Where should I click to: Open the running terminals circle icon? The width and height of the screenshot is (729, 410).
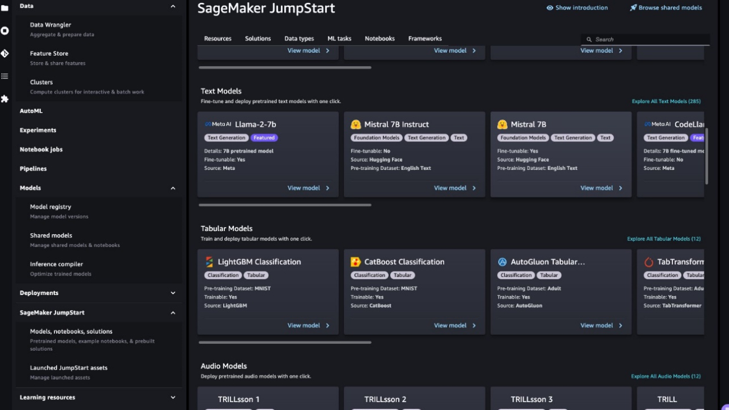(x=4, y=30)
